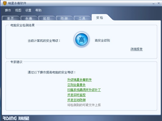Switch to the 工具 tab
This screenshot has height=121, width=162.
[x=82, y=18]
